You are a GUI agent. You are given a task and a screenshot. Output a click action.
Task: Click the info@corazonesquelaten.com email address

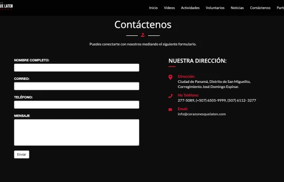(202, 114)
